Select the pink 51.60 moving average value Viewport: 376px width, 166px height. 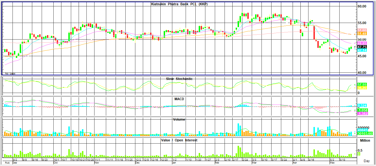point(362,30)
